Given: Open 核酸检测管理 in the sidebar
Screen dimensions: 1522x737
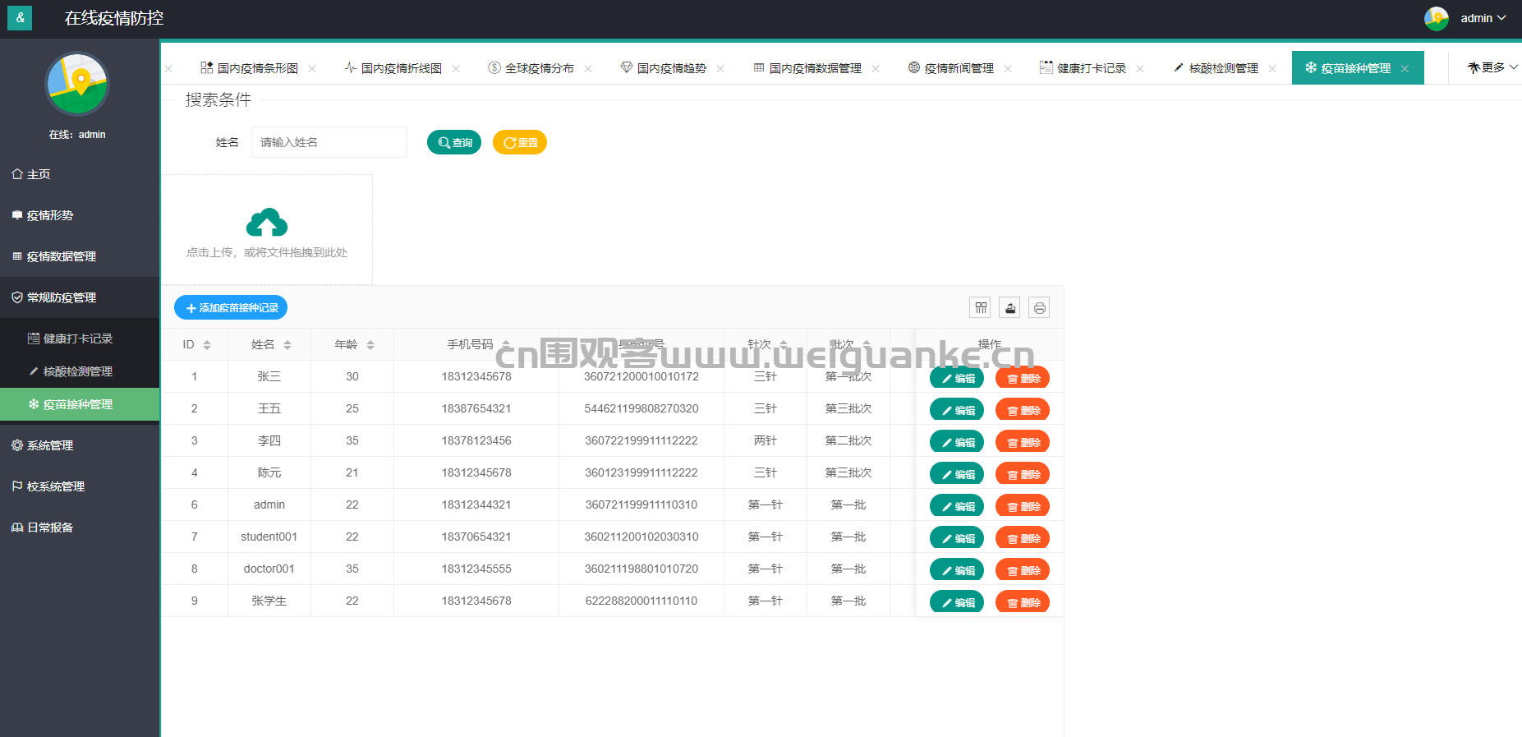Looking at the screenshot, I should pyautogui.click(x=78, y=371).
